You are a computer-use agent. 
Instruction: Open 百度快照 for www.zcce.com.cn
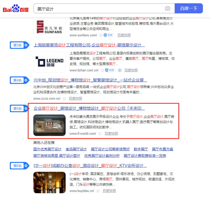pyautogui.click(x=75, y=98)
